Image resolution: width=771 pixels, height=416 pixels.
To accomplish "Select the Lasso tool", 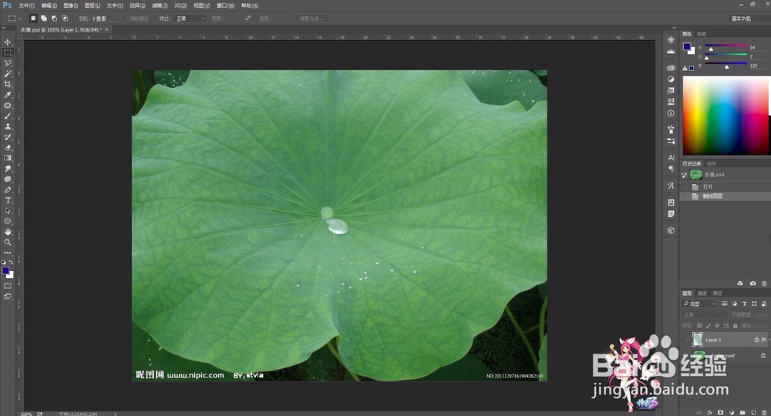I will pyautogui.click(x=8, y=63).
